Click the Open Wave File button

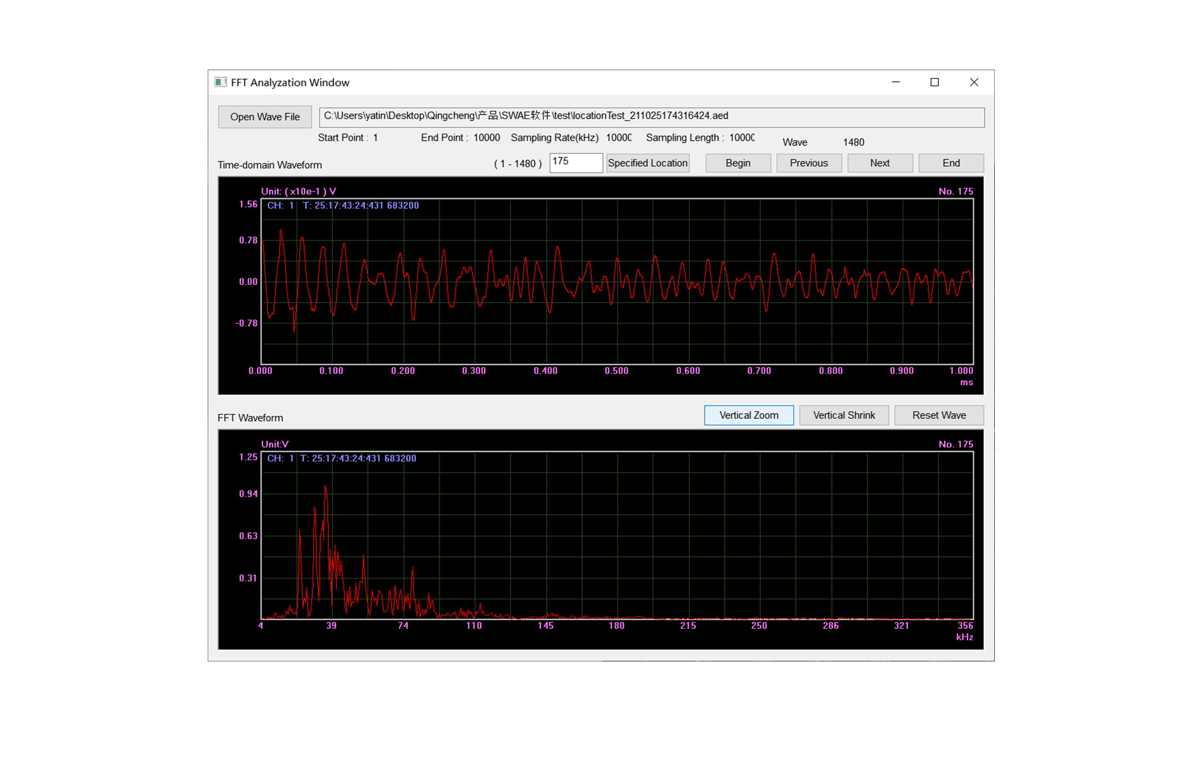point(265,117)
